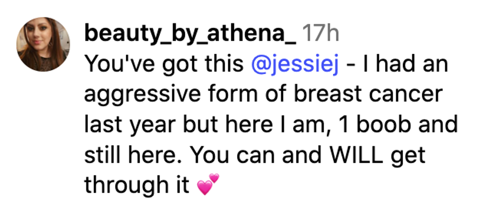This screenshot has width=477, height=209.
Task: Click the beauty_by_athena_ username
Action: [x=190, y=34]
